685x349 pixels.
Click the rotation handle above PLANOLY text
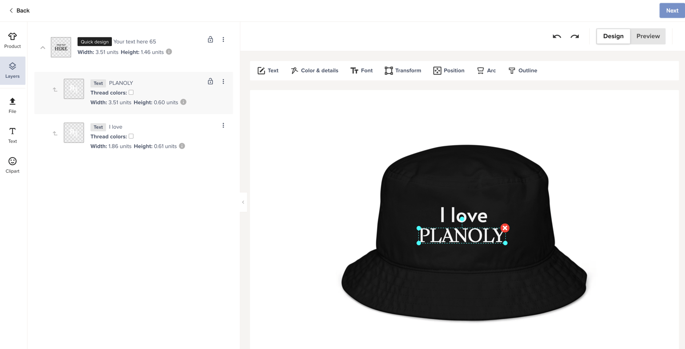click(462, 219)
